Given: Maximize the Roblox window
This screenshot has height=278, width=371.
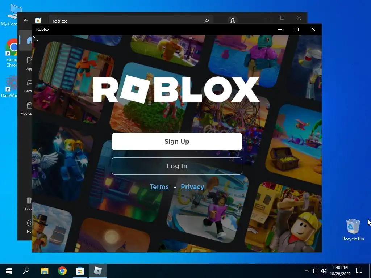Looking at the screenshot, I should tap(297, 29).
